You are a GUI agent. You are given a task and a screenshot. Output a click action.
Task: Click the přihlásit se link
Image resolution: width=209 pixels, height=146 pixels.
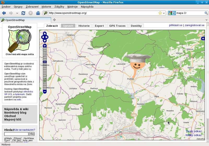[x=176, y=25]
